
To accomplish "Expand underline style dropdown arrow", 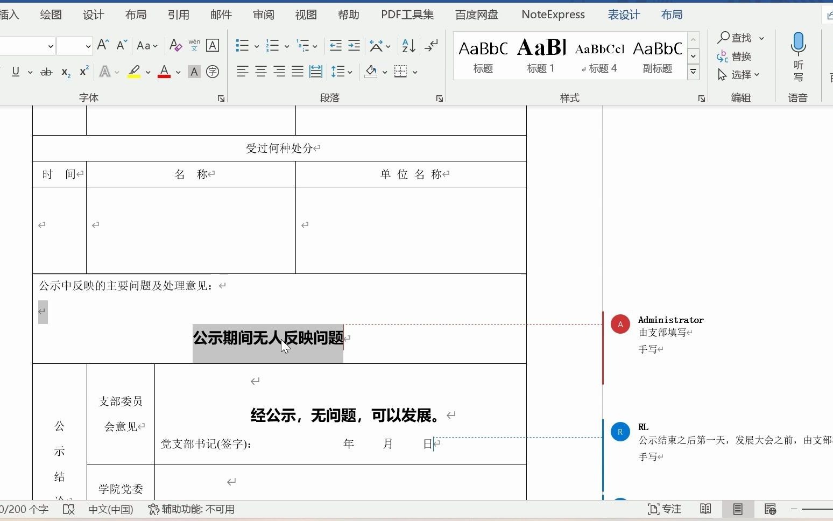I will coord(30,72).
